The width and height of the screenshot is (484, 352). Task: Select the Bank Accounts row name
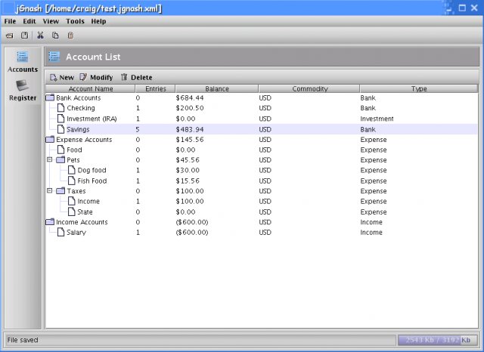[79, 97]
